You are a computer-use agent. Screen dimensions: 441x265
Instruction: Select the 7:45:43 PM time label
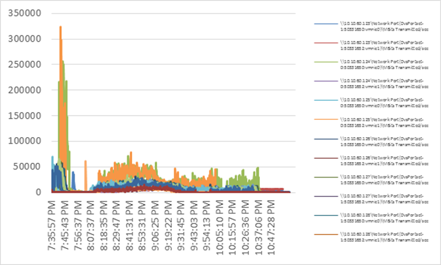65,225
